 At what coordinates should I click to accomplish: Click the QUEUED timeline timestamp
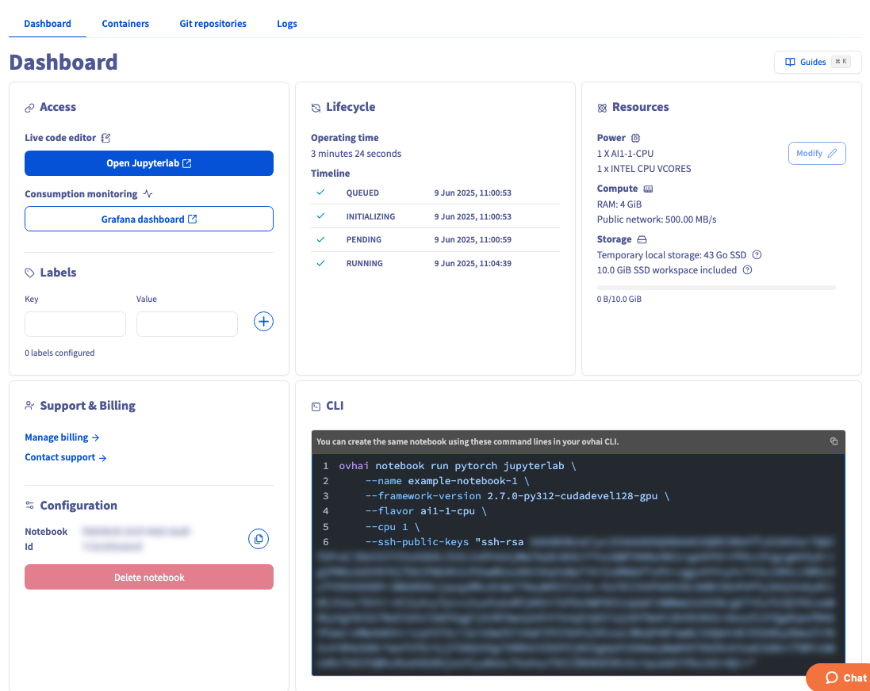[x=473, y=193]
